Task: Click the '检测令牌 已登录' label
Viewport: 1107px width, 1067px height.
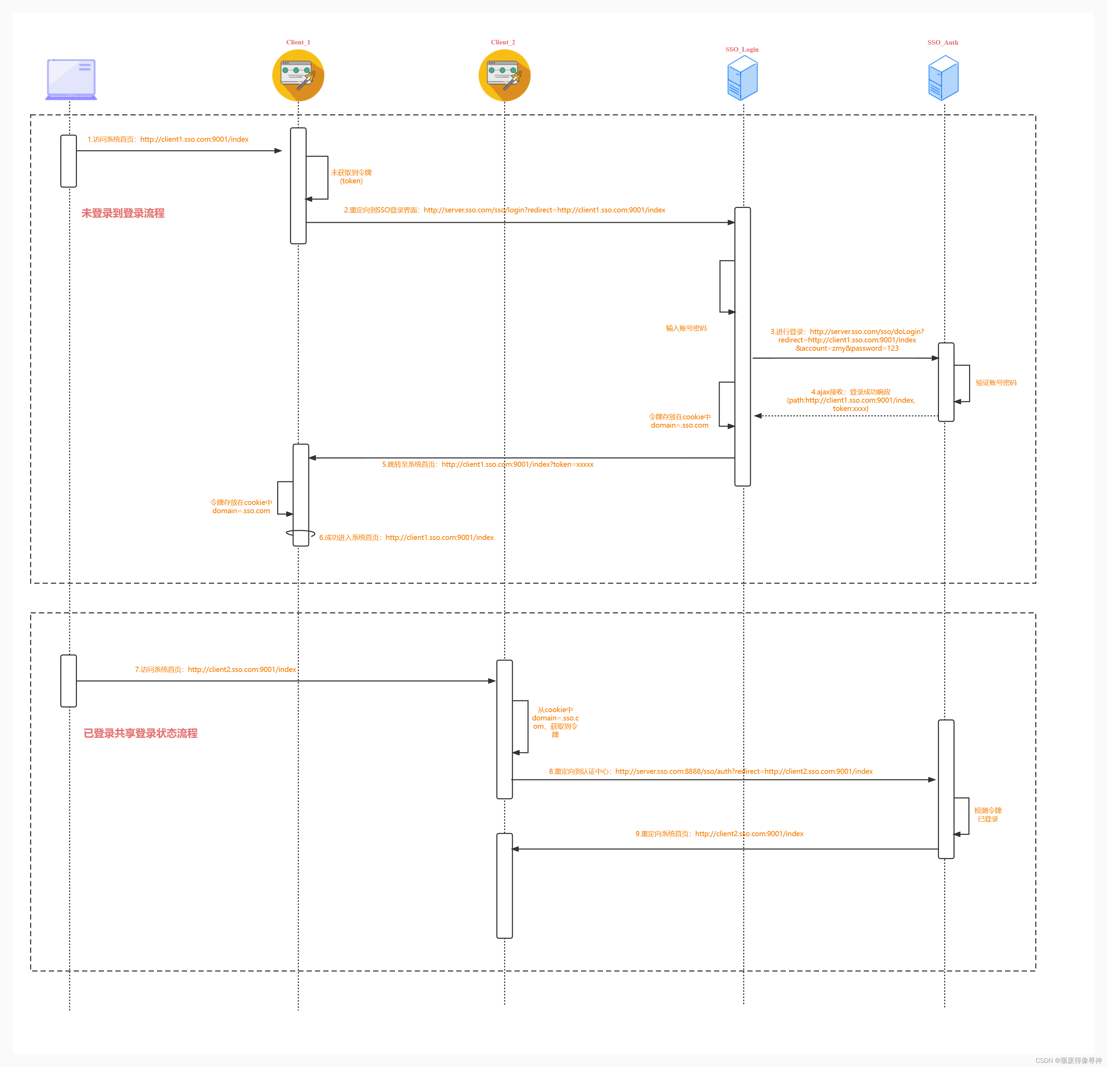Action: [988, 815]
